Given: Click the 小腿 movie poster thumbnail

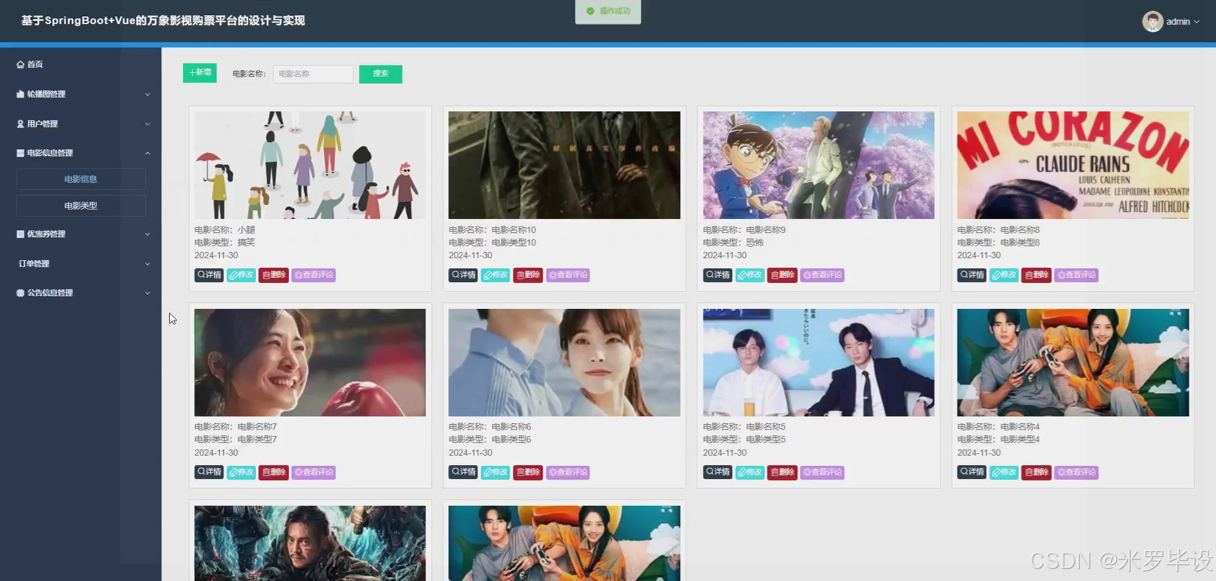Looking at the screenshot, I should pos(310,165).
